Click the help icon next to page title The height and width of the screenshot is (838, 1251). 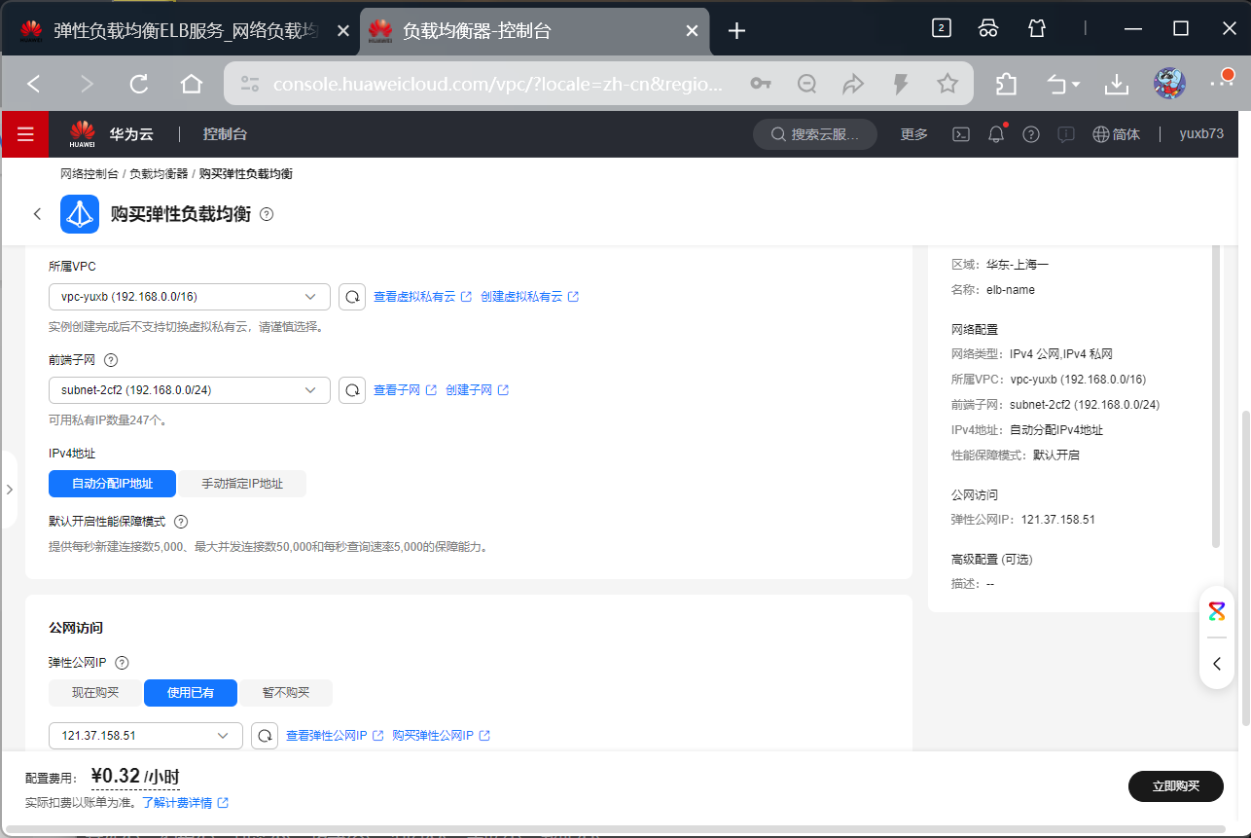point(267,214)
